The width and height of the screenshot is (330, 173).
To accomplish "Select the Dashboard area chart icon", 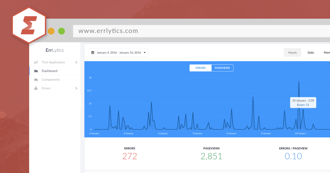I will [x=36, y=71].
